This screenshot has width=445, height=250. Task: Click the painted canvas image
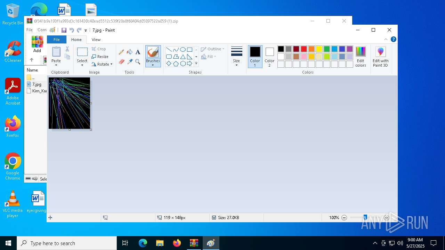coord(69,103)
